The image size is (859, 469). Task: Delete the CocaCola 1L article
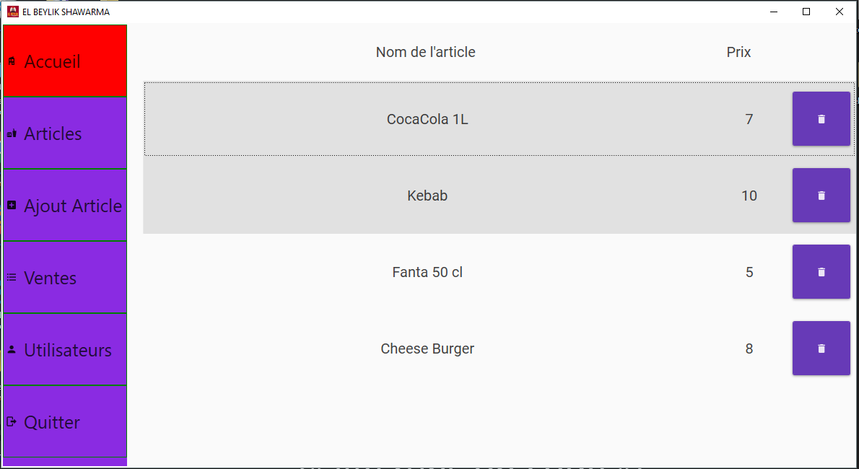point(821,119)
